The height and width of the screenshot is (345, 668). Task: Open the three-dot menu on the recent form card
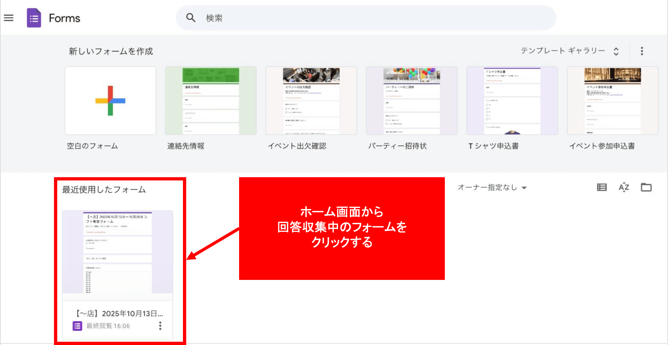pos(159,325)
